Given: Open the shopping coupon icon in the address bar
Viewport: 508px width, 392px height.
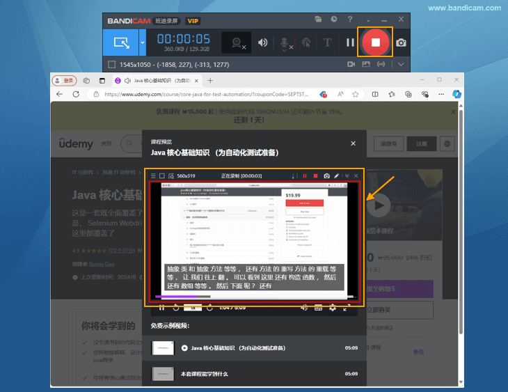Looking at the screenshot, I should [x=323, y=95].
